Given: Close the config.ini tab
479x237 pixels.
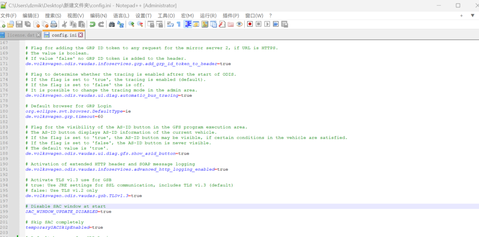Looking at the screenshot, I should [x=80, y=35].
